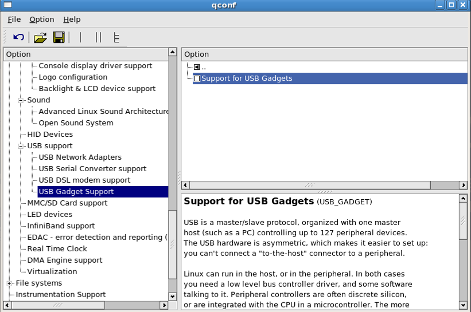
Task: Expand the File systems tree node
Action: (9, 283)
